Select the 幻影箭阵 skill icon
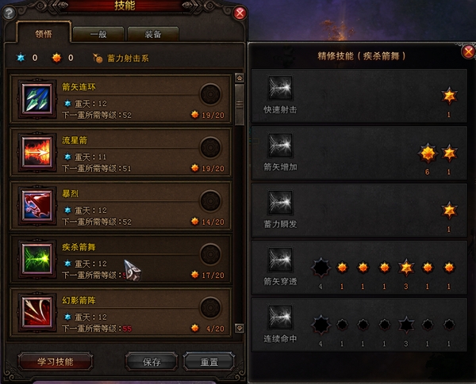This screenshot has width=476, height=384. 37,313
